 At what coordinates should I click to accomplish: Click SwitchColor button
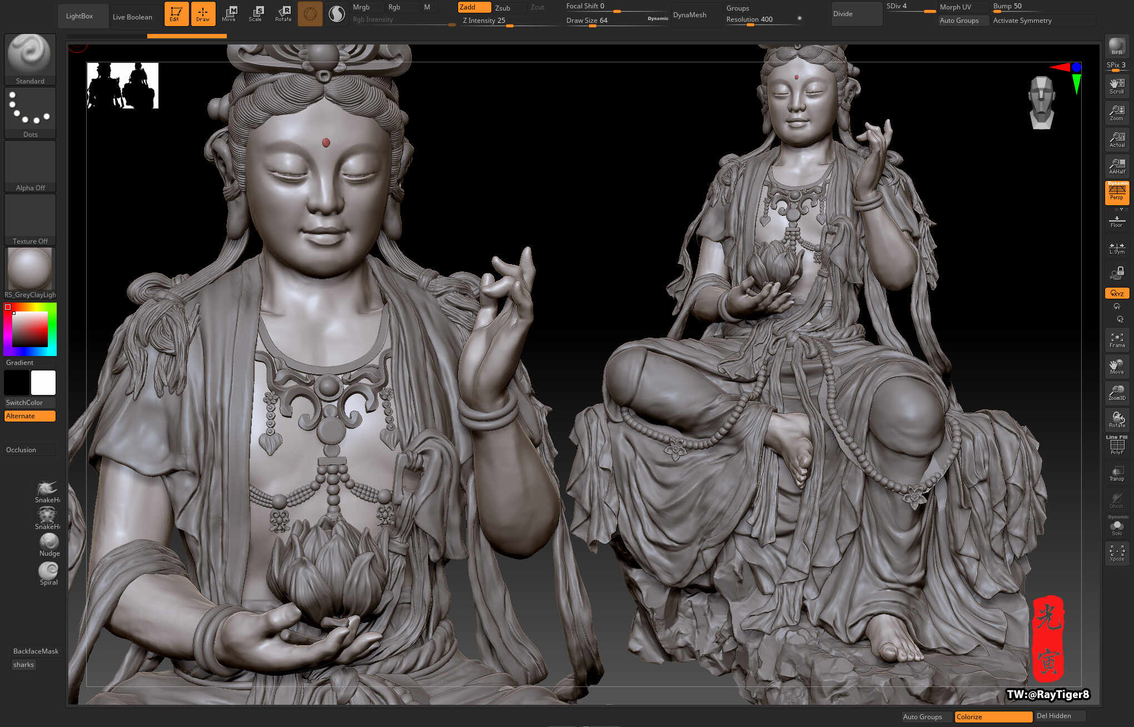[x=30, y=403]
